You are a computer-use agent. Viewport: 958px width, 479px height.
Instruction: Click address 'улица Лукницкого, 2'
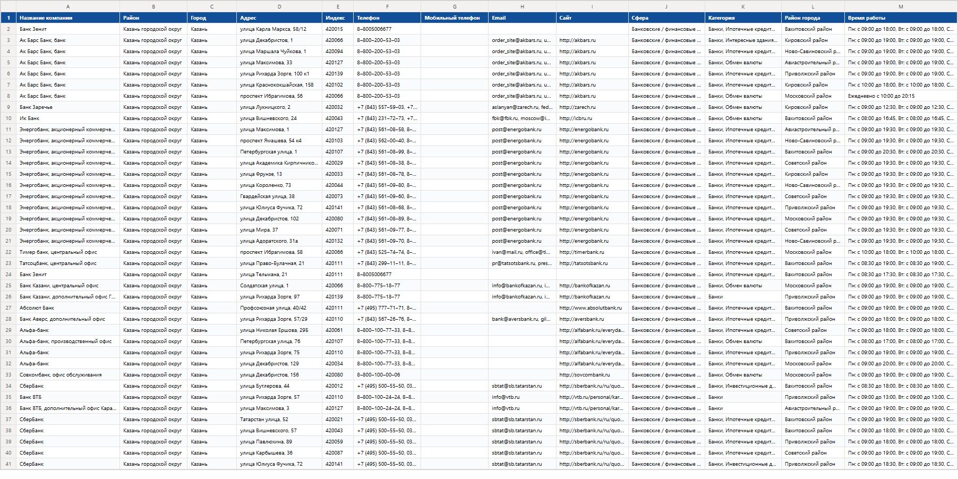pos(279,107)
